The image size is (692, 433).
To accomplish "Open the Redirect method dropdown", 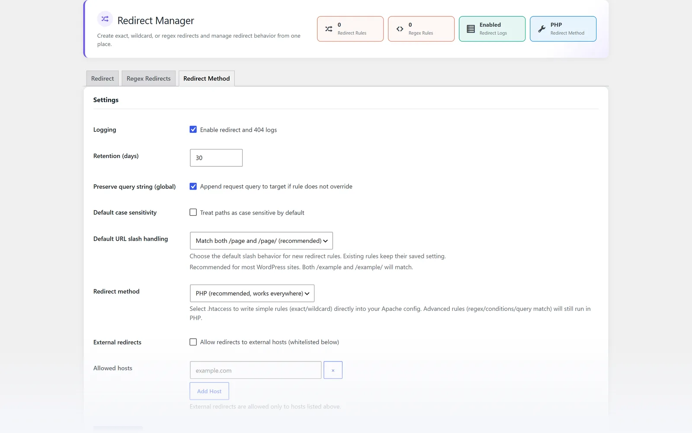I will pos(252,293).
